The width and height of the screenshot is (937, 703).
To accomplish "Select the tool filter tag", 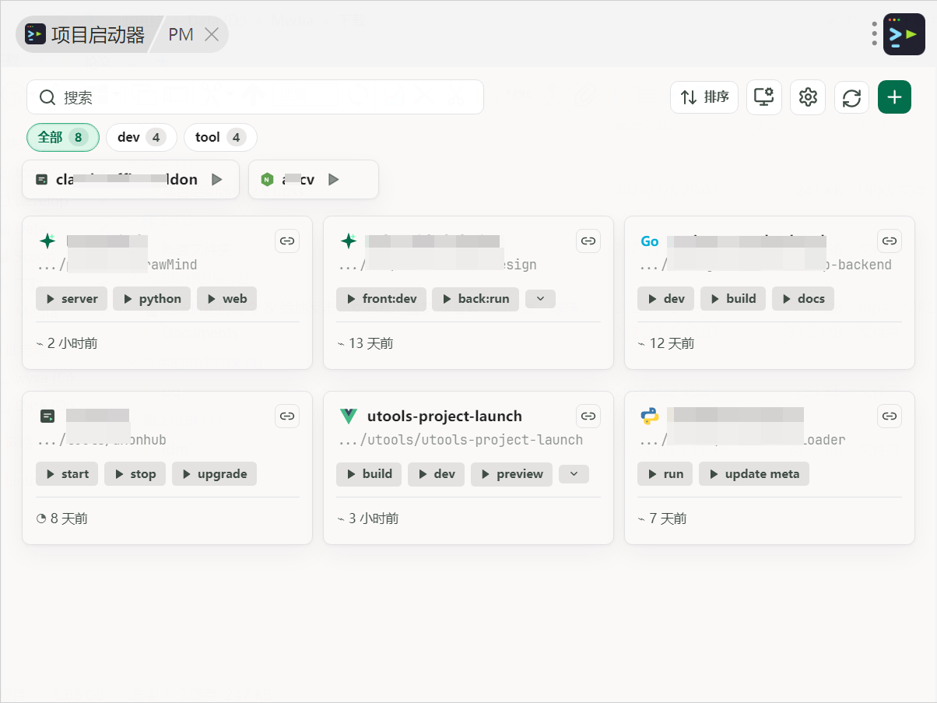I will click(x=220, y=138).
